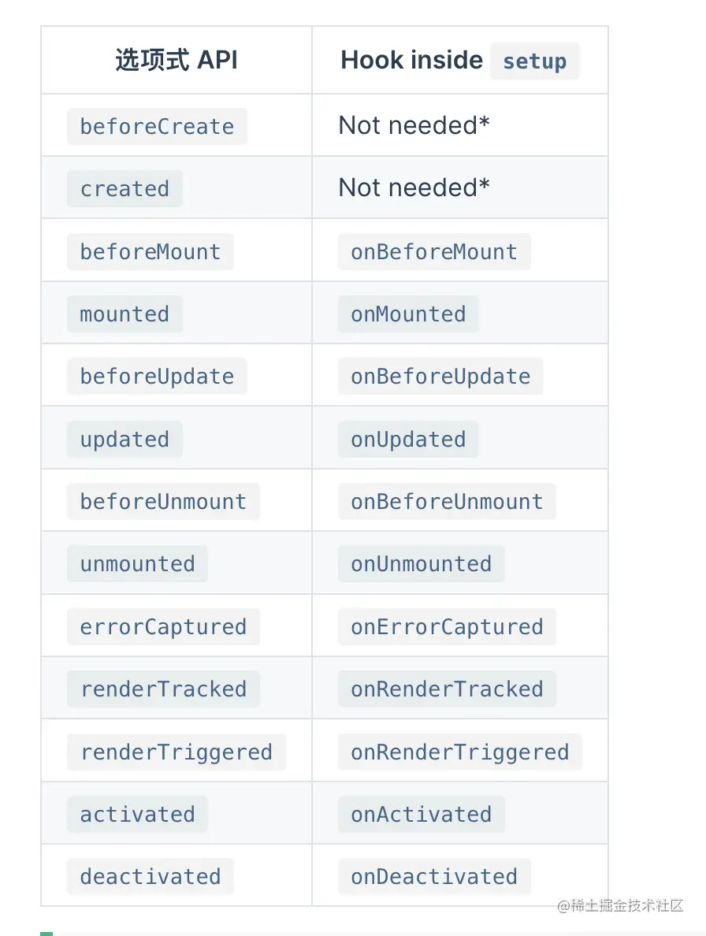Select the onMounted hook name

tap(408, 314)
